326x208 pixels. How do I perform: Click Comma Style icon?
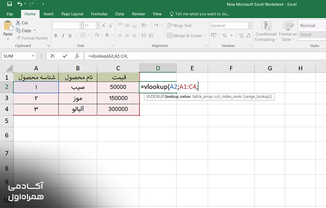(x=231, y=36)
